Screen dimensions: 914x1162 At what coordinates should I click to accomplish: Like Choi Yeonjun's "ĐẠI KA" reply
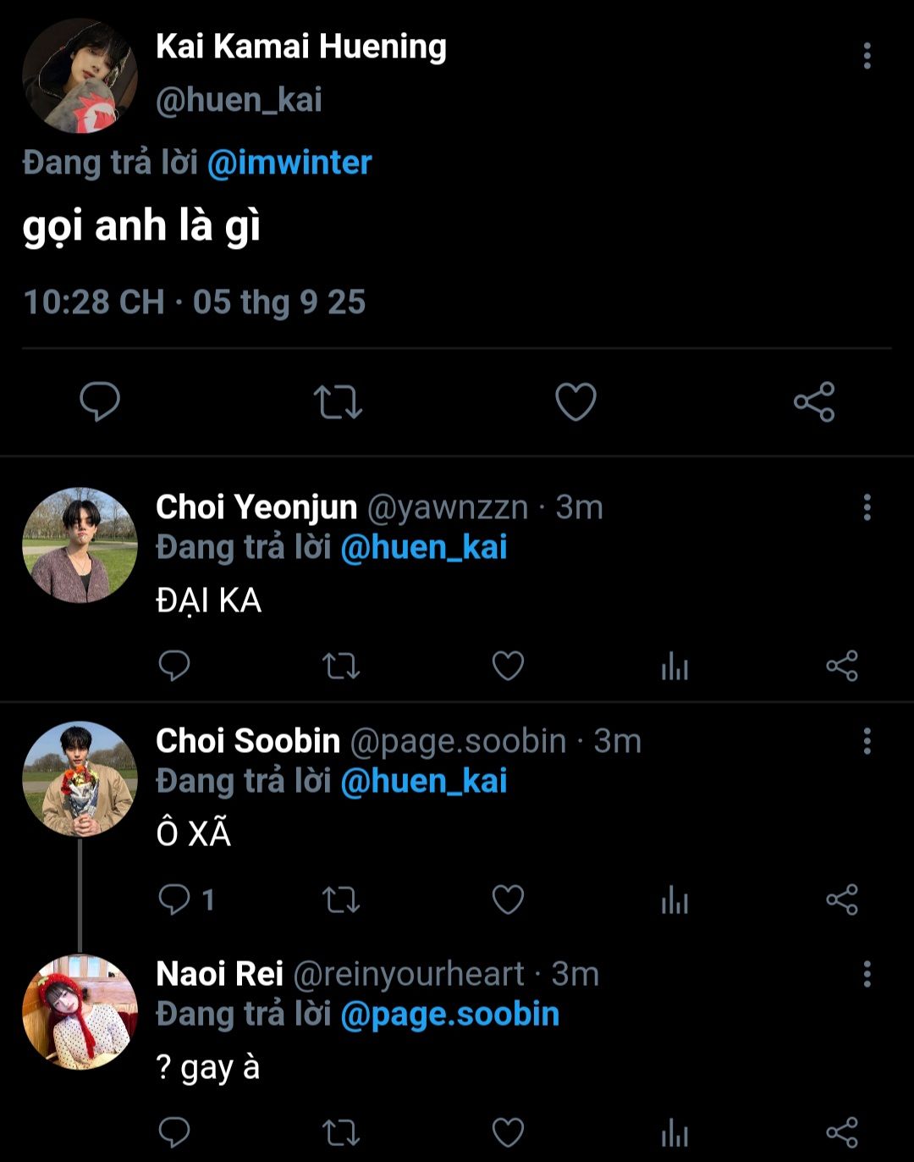508,667
